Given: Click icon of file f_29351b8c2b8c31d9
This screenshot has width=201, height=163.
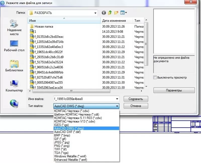Looking at the screenshot, I should [x=32, y=57].
